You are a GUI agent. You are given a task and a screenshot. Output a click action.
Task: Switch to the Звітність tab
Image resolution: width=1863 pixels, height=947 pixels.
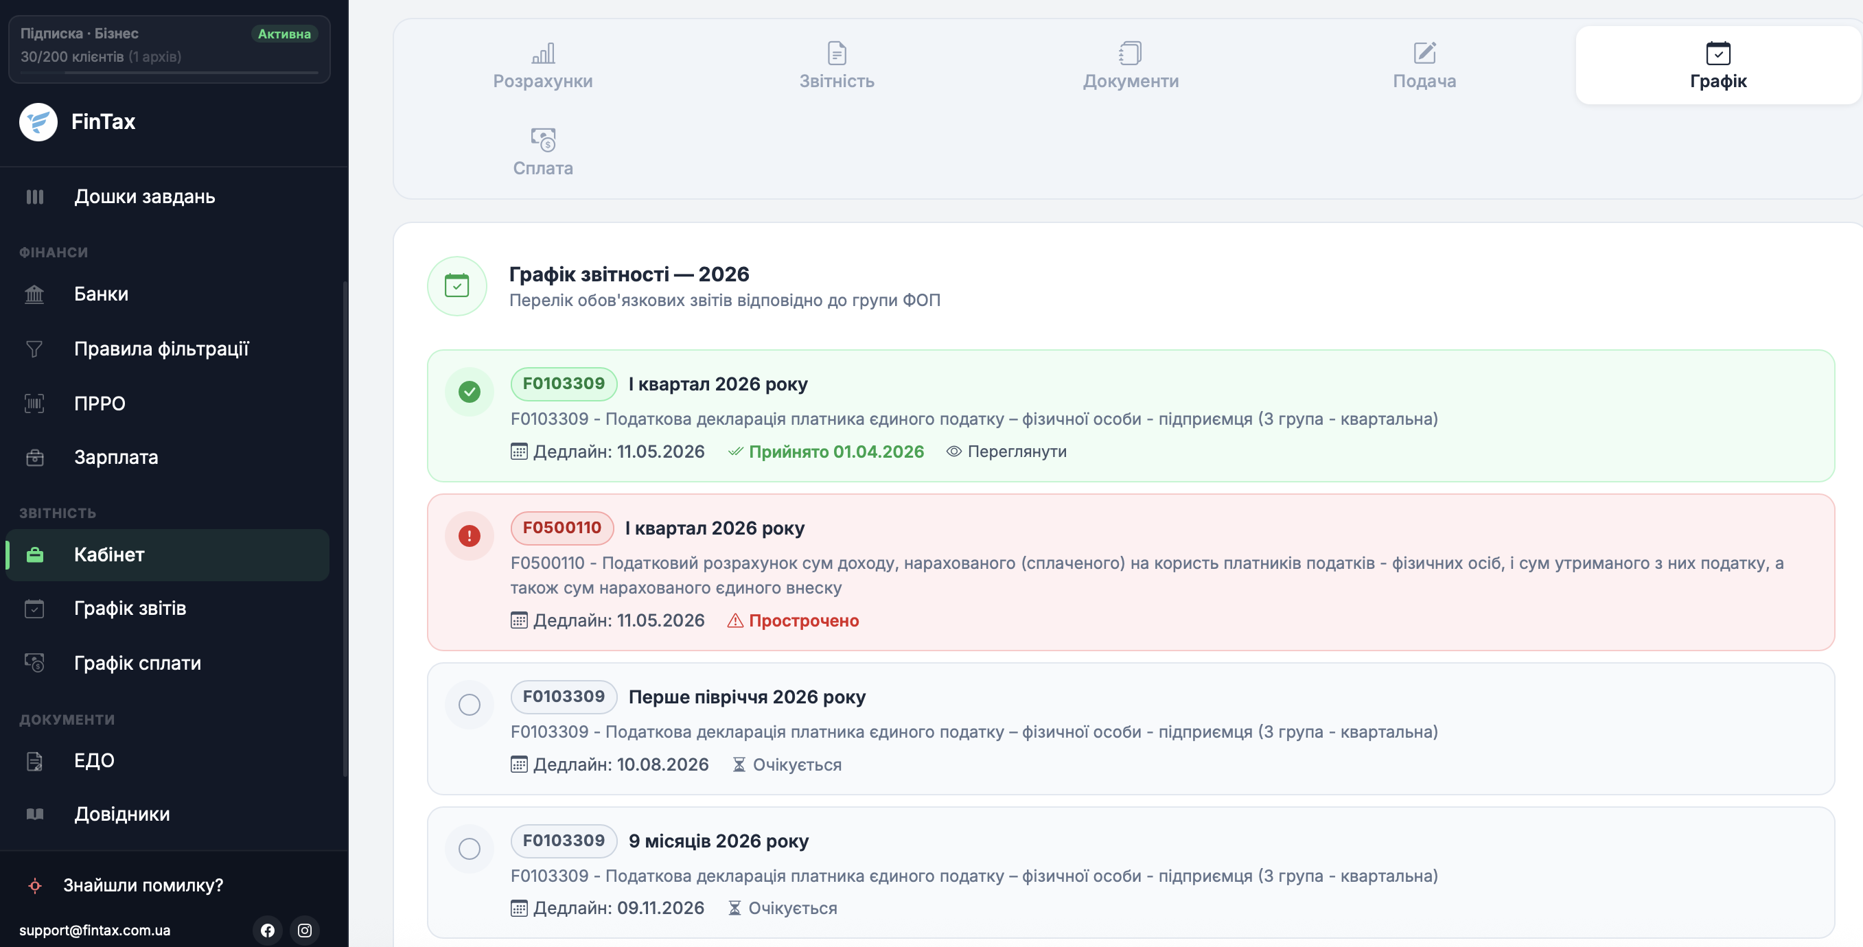837,65
